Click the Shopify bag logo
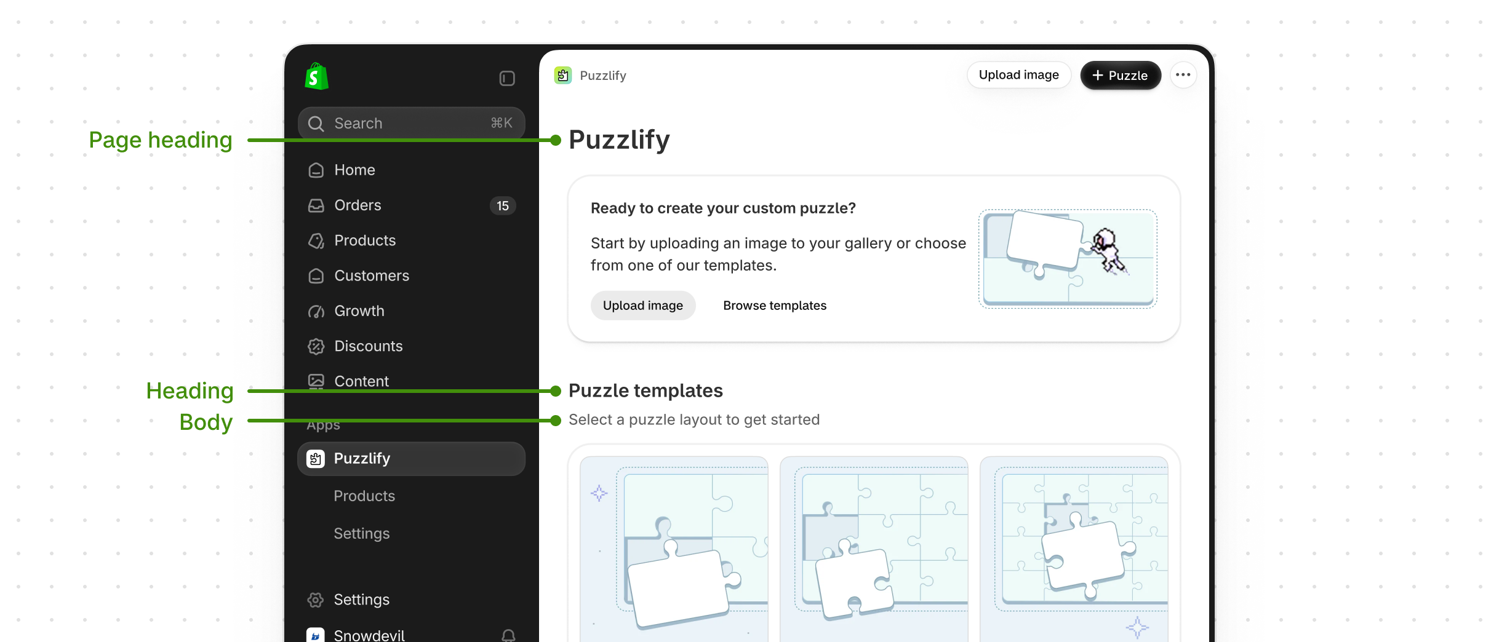The image size is (1499, 642). (x=316, y=77)
